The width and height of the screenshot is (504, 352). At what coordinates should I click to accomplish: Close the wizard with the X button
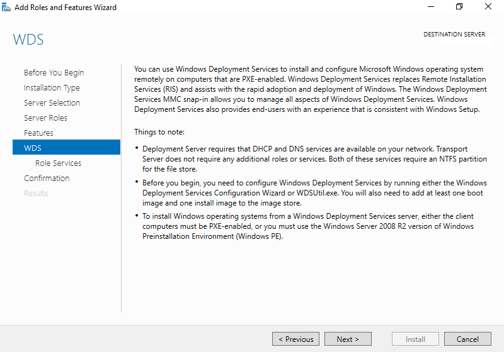488,7
